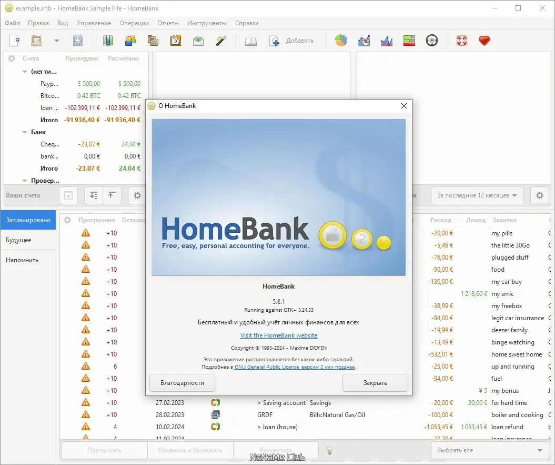The image size is (555, 465).
Task: Open the Visit the HomeBank website link
Action: 279,335
